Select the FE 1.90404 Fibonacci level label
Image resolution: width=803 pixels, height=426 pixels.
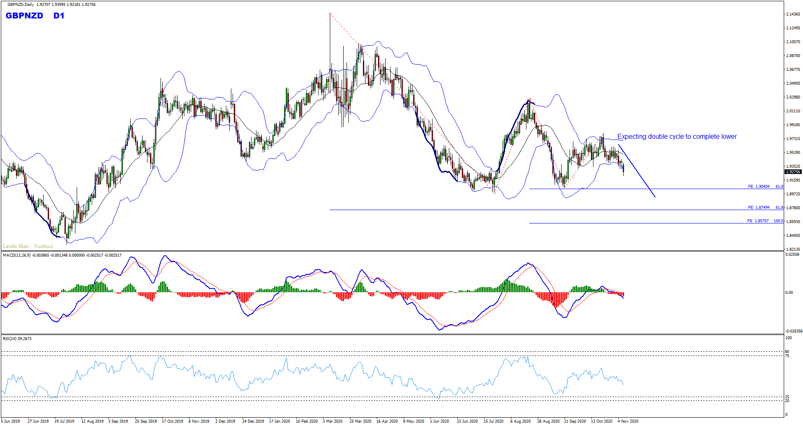(x=766, y=187)
